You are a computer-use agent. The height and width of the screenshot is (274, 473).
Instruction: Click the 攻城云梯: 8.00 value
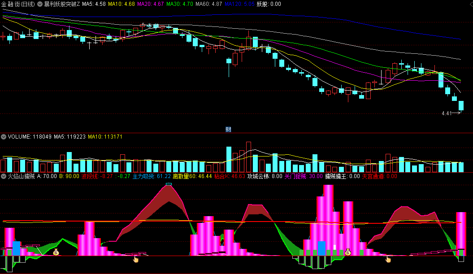(x=265, y=176)
